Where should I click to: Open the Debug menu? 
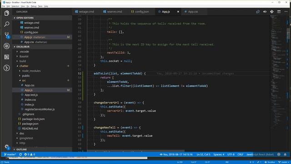point(34,6)
